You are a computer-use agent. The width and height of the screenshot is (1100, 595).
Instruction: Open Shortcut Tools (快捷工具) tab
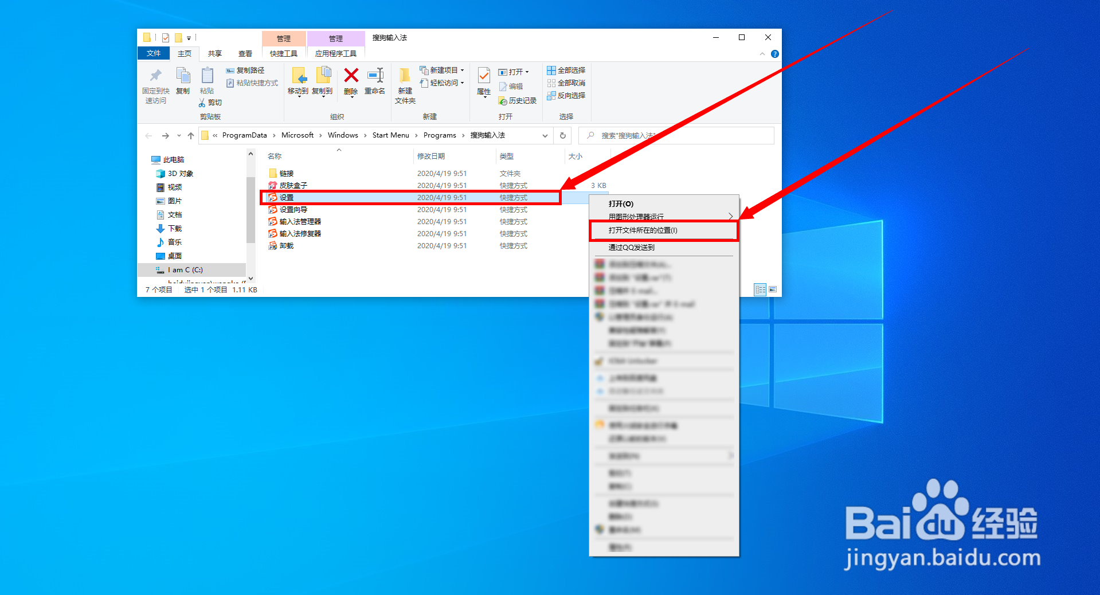[284, 54]
